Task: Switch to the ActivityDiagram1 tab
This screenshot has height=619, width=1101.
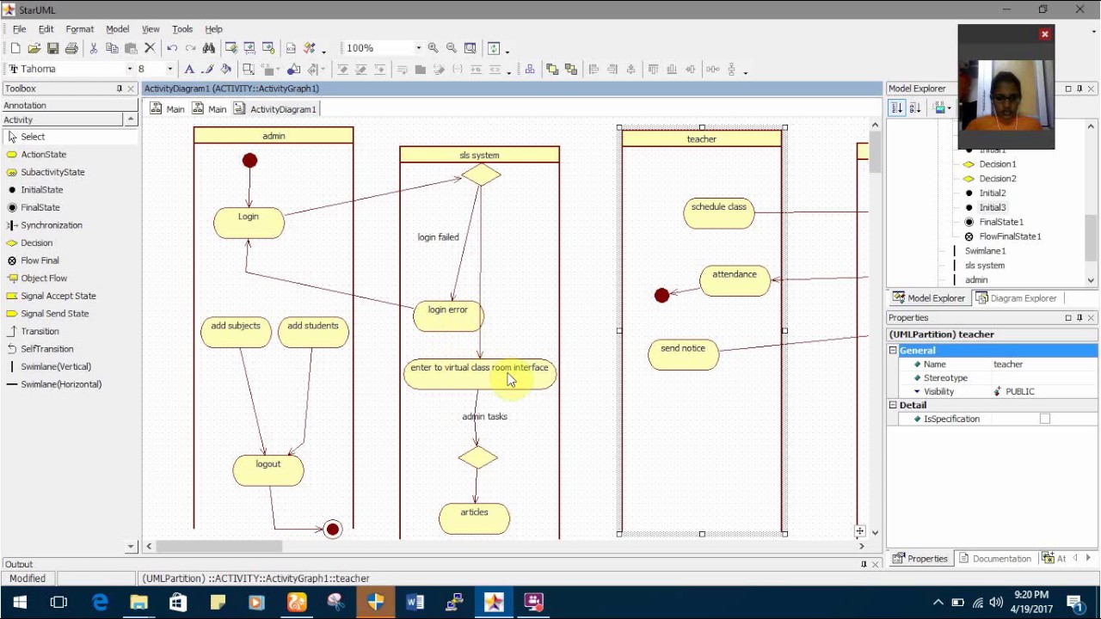Action: click(x=275, y=109)
